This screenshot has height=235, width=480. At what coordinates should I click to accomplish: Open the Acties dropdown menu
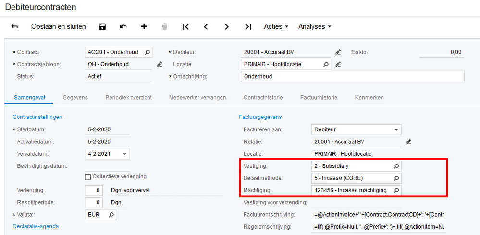click(x=276, y=26)
